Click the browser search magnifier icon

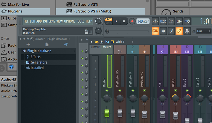pos(32,39)
